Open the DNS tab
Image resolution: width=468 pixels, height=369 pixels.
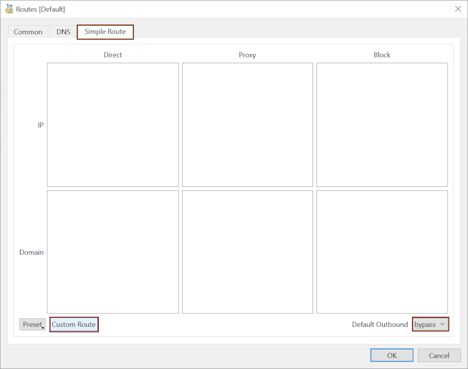pos(63,32)
